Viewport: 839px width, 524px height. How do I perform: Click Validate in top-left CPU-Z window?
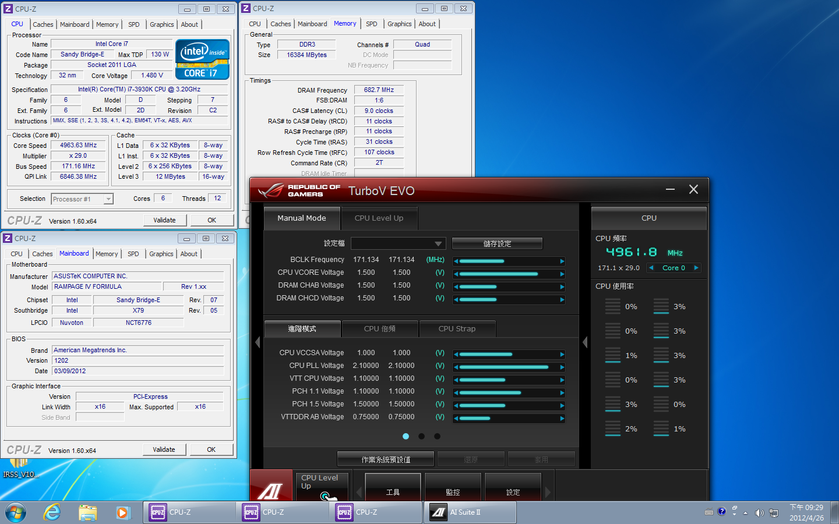click(x=165, y=220)
